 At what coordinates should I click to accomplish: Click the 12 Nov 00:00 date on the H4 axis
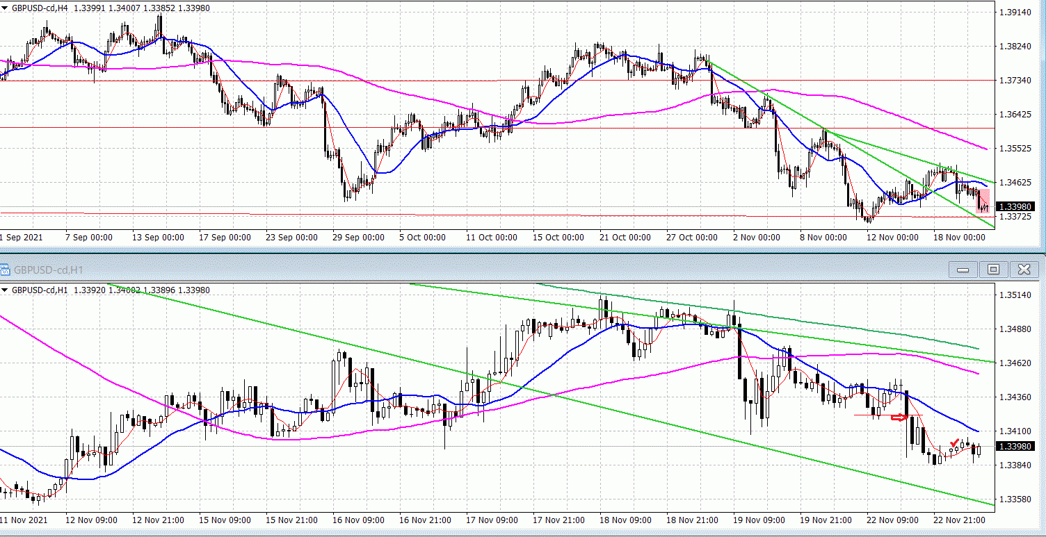click(x=892, y=238)
